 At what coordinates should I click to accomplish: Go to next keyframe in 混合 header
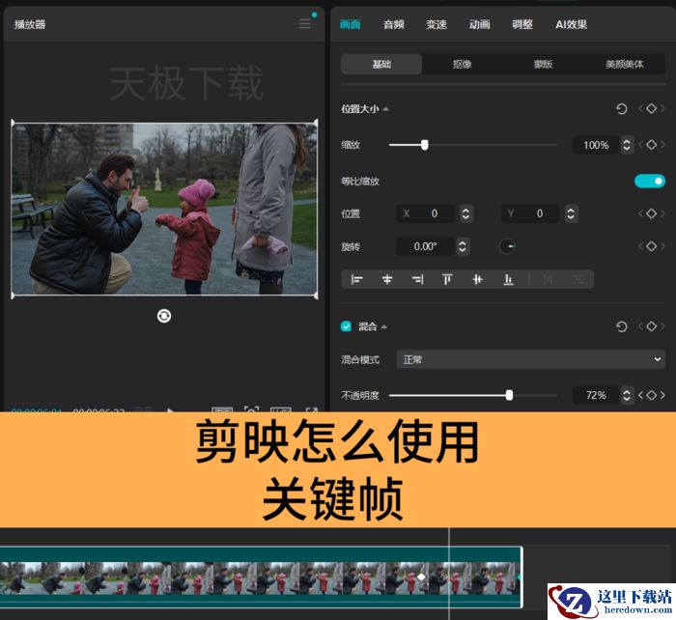(x=662, y=326)
